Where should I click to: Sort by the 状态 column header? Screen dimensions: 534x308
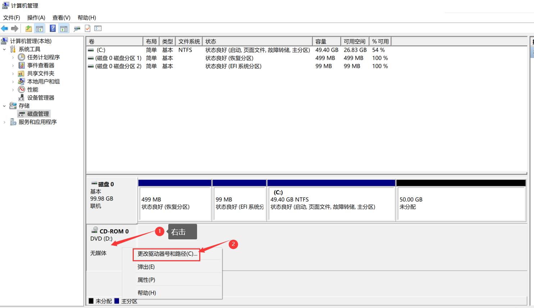pyautogui.click(x=257, y=41)
